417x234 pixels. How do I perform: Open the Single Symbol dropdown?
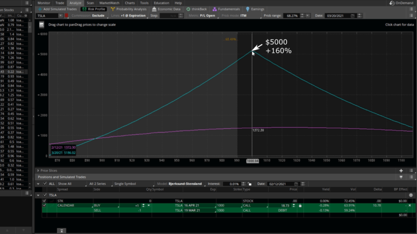pyautogui.click(x=134, y=184)
